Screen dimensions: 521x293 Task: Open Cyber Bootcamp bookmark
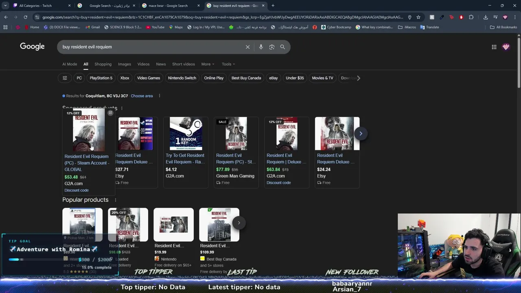[x=336, y=27]
